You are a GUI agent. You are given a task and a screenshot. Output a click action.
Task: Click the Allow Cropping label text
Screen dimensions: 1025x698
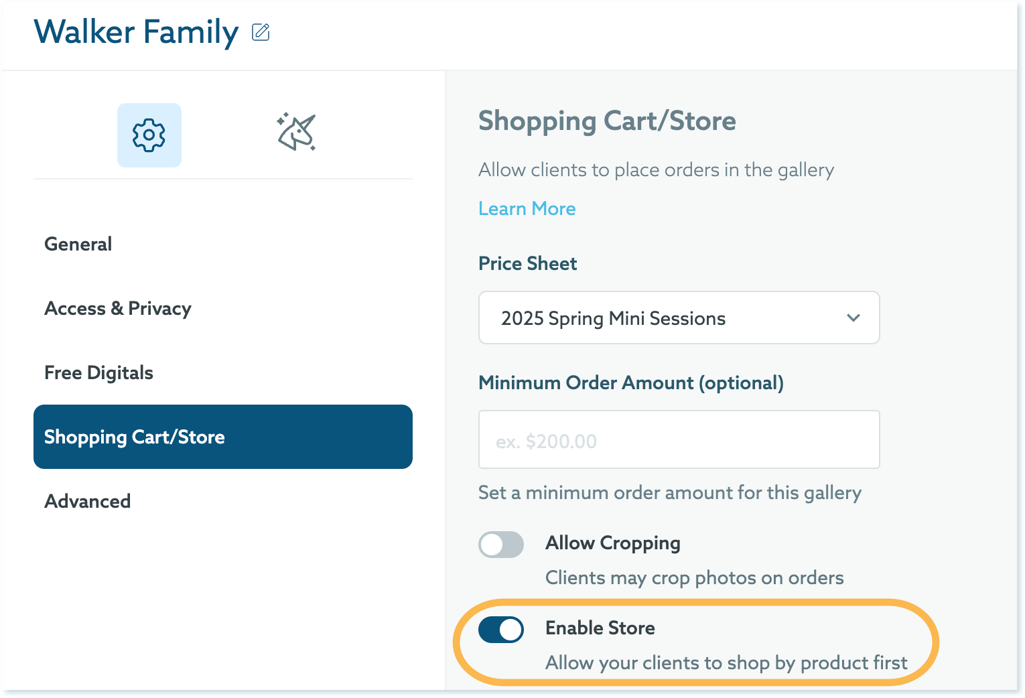coord(613,543)
